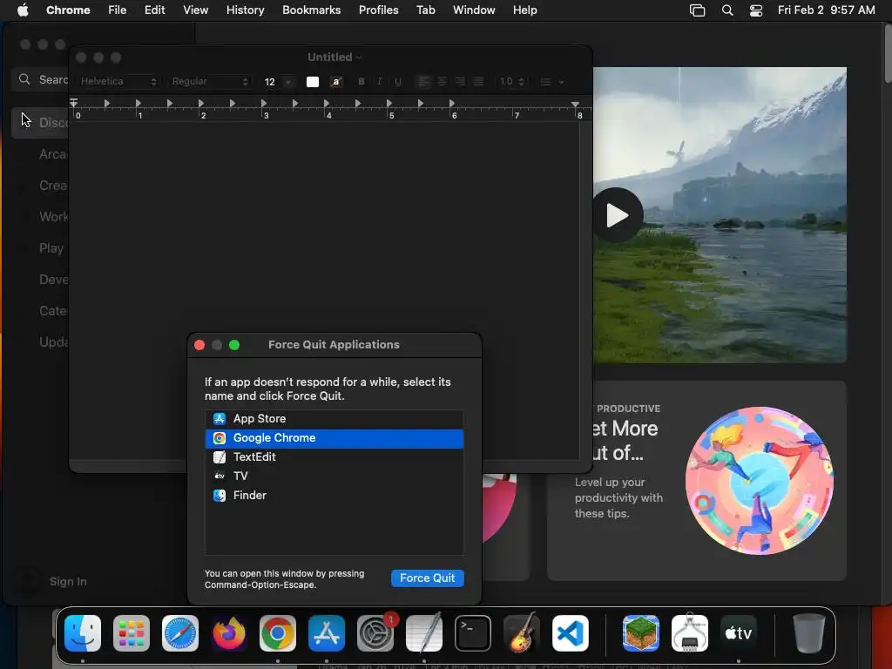Click the Stage Manager menu bar icon

pyautogui.click(x=698, y=10)
